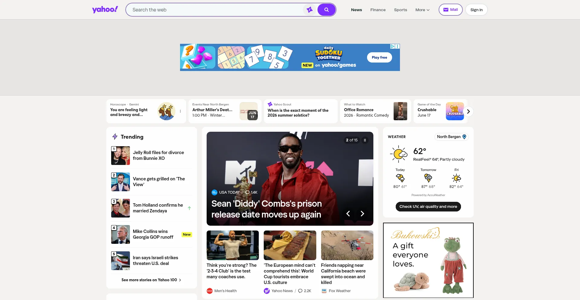Click the Men's Health source icon
This screenshot has width=580, height=300.
click(210, 291)
